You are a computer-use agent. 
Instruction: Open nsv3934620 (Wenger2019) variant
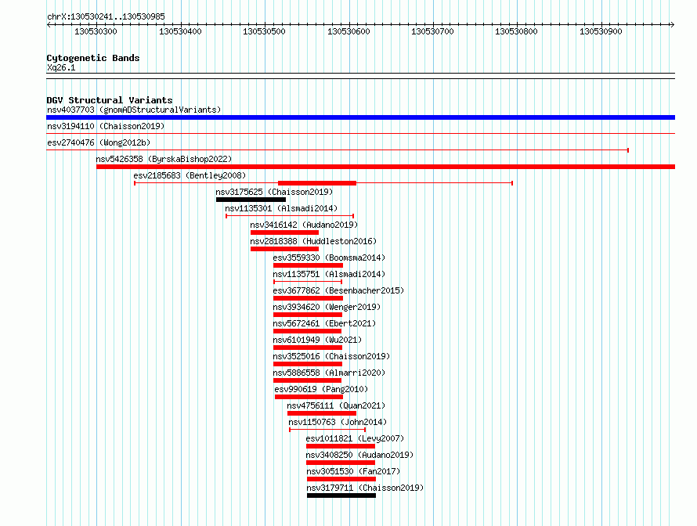tap(327, 307)
